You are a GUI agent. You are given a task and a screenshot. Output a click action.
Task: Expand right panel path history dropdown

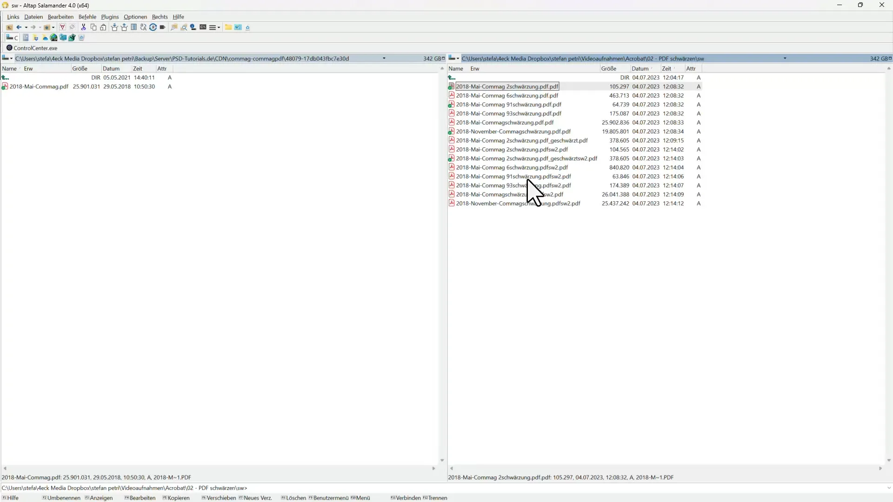(785, 58)
